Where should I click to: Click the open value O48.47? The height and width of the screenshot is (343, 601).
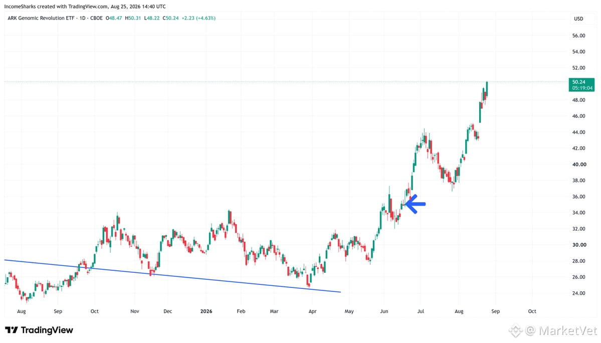[x=114, y=18]
